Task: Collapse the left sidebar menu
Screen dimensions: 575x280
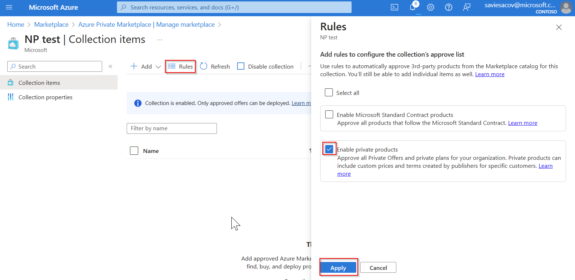Action: [x=110, y=66]
